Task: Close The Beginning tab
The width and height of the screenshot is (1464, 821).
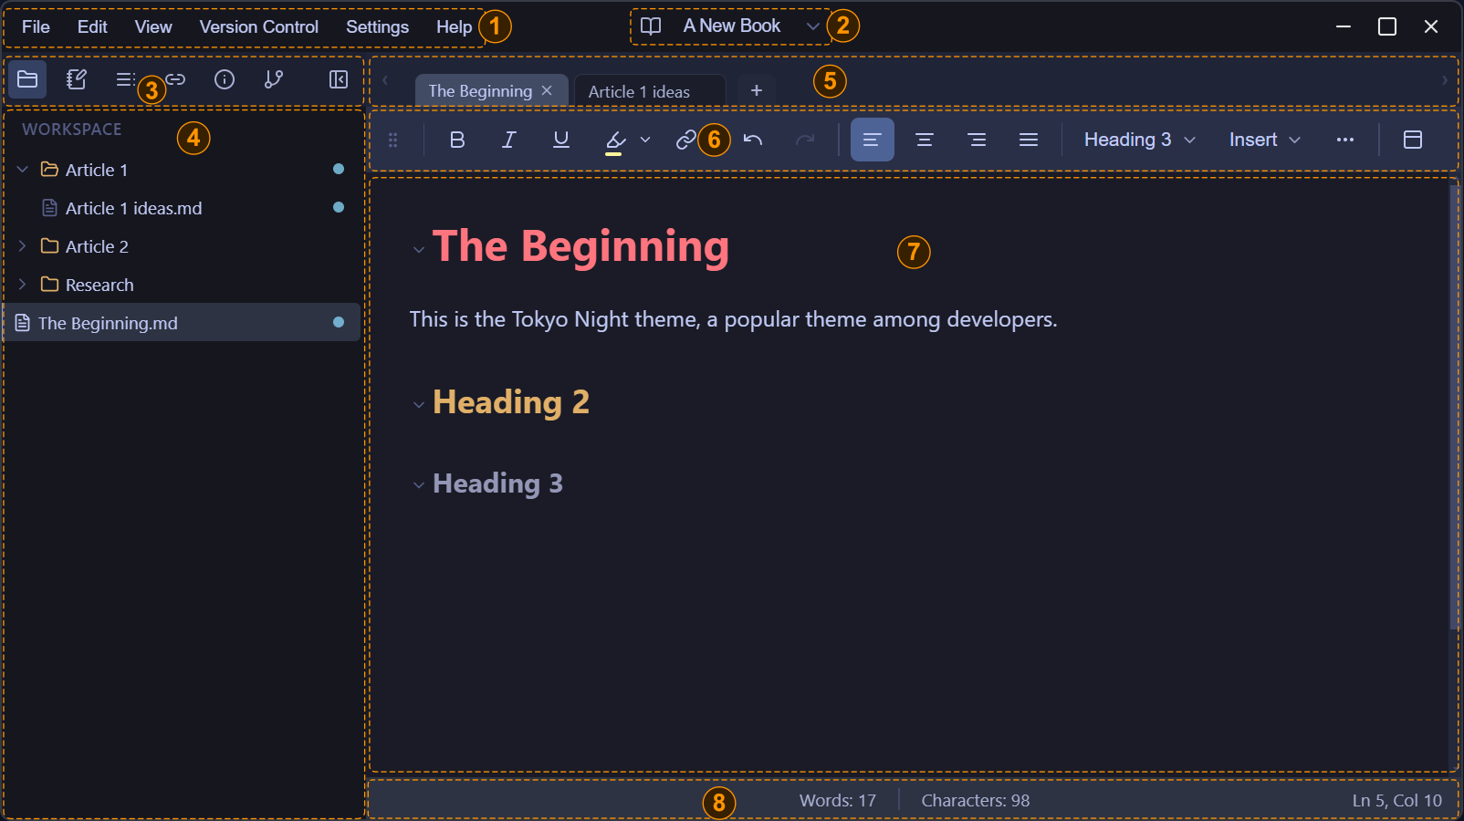Action: click(547, 90)
